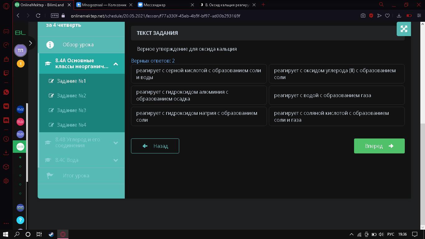
Task: Open a new tab with plus
Action: [x=264, y=4]
